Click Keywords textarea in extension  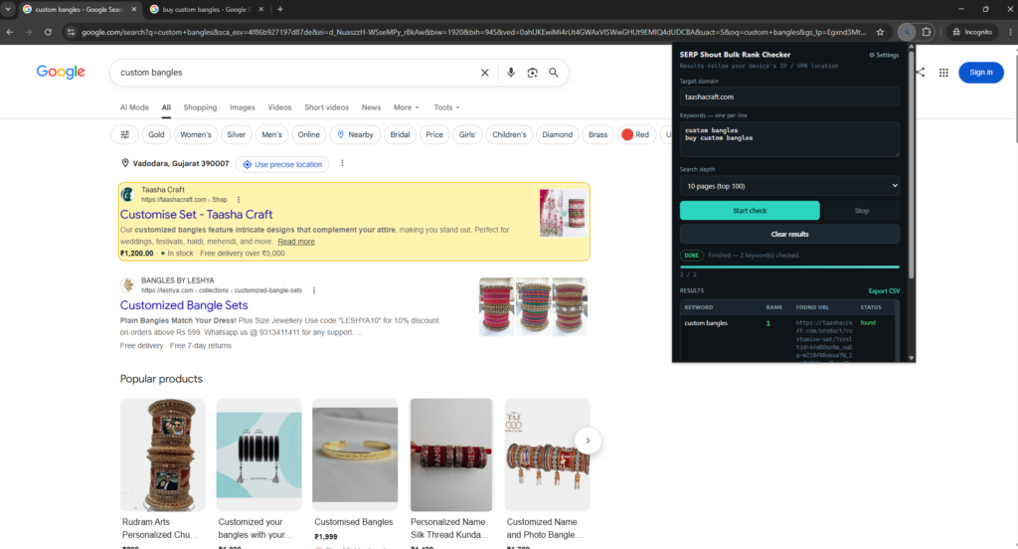[789, 139]
